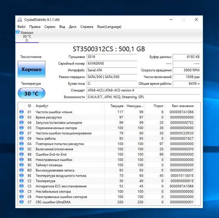Click the serial number field 6VVK0KN5
This screenshot has width=219, height=218.
(x=112, y=64)
